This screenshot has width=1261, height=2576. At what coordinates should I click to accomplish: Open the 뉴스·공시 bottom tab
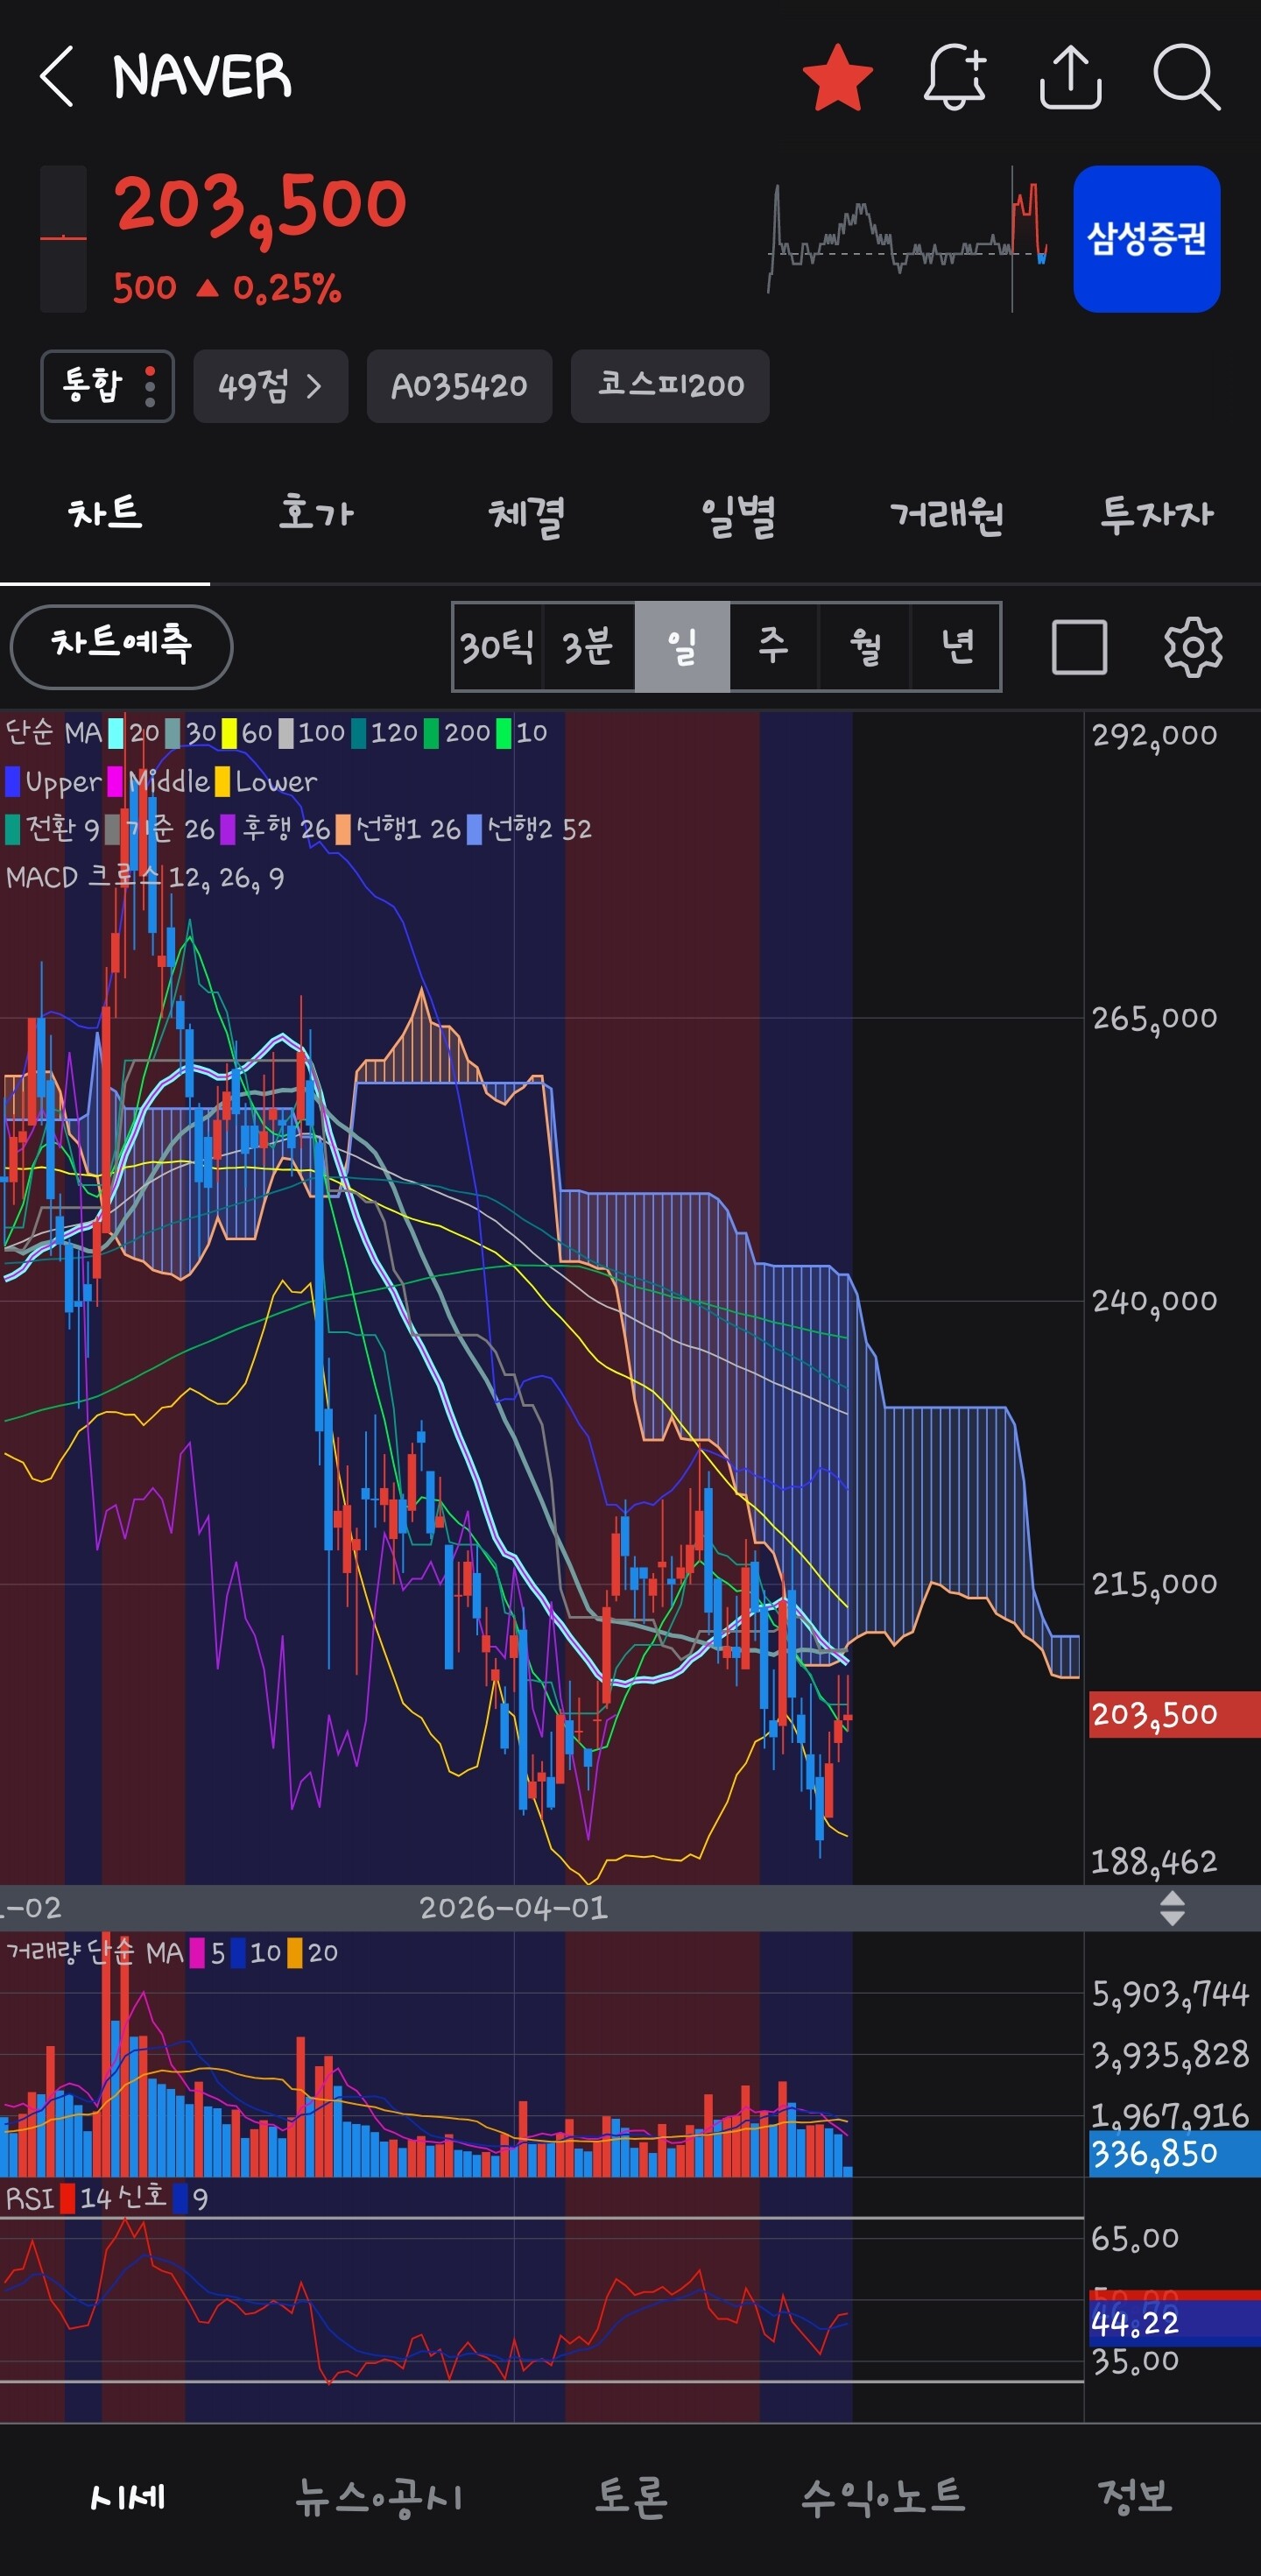pyautogui.click(x=379, y=2497)
